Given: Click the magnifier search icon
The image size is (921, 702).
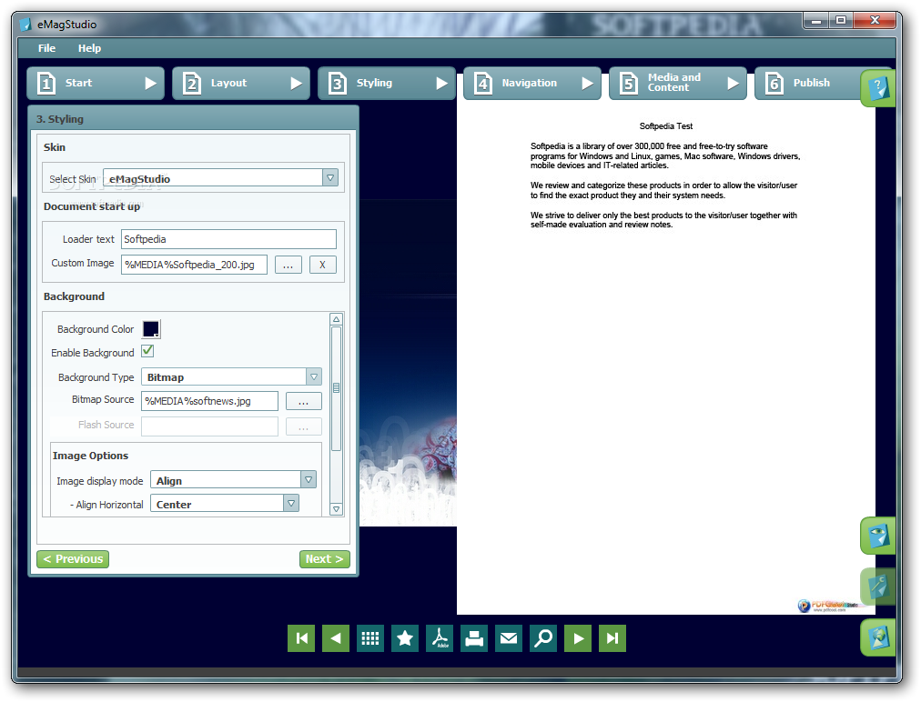Looking at the screenshot, I should [543, 638].
